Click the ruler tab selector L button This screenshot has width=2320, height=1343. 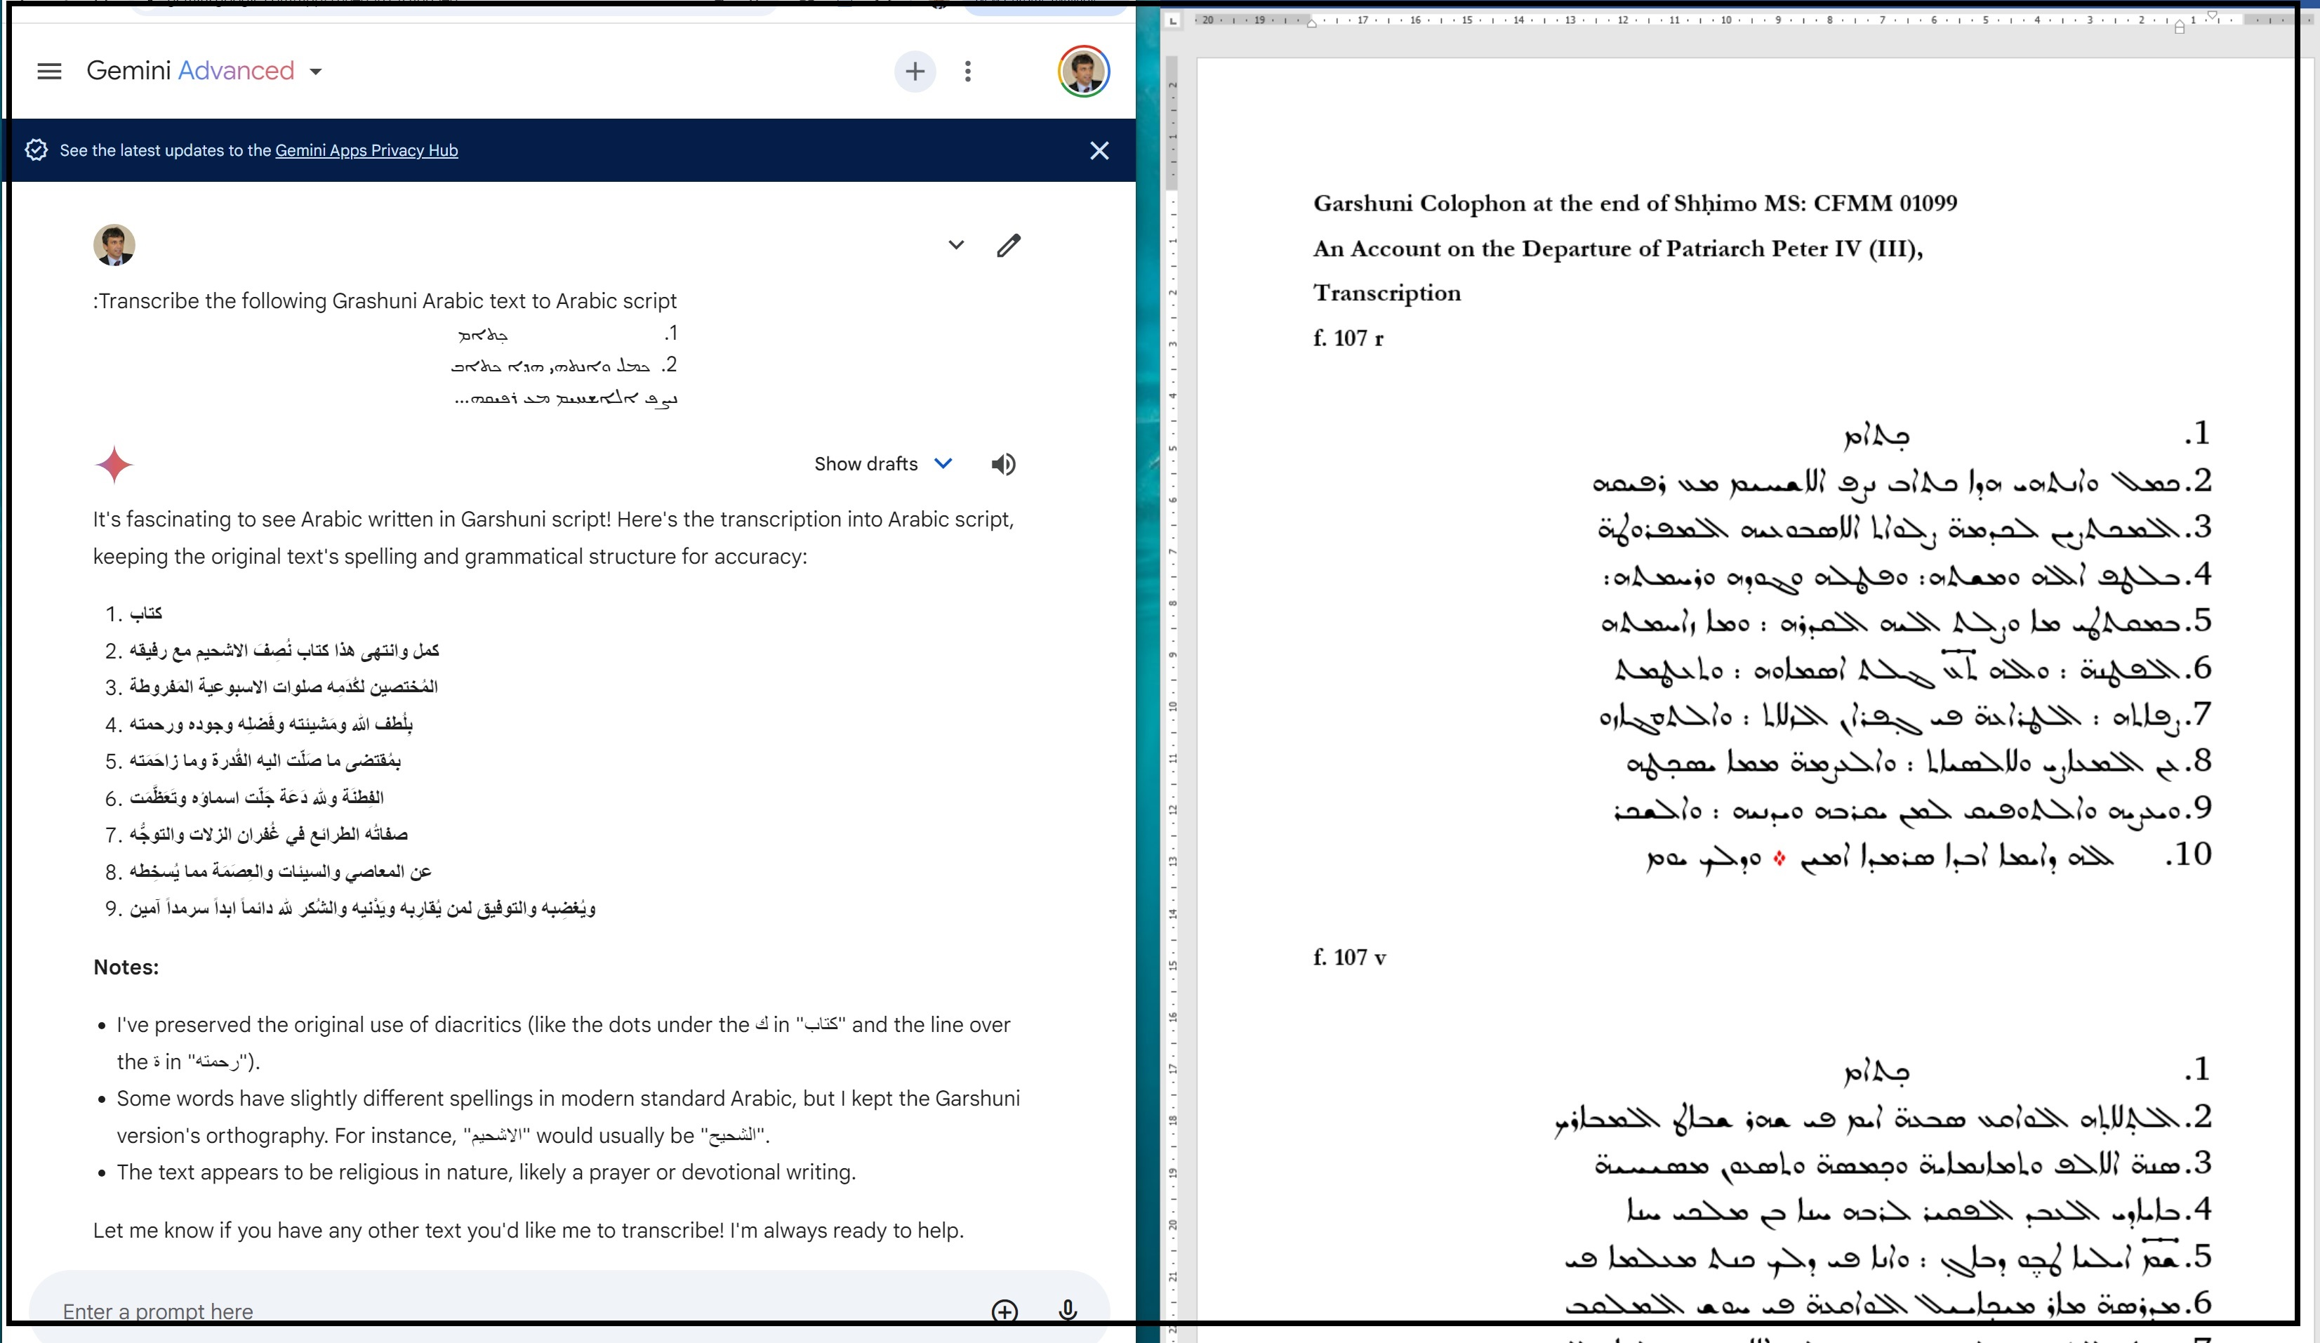[1173, 20]
